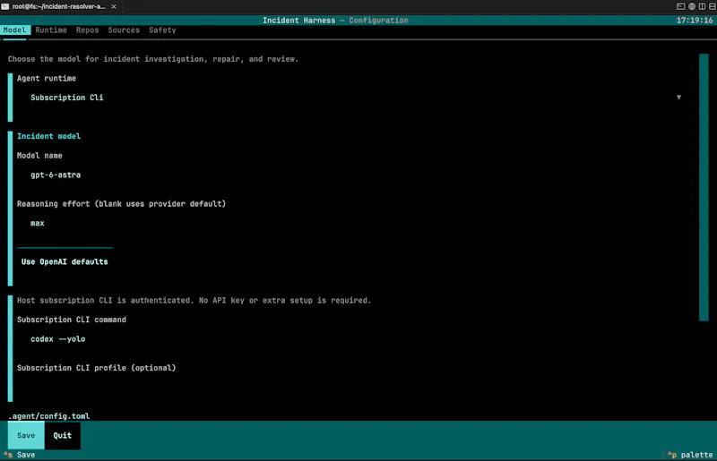Click the 17:19:16 clock in header

694,20
